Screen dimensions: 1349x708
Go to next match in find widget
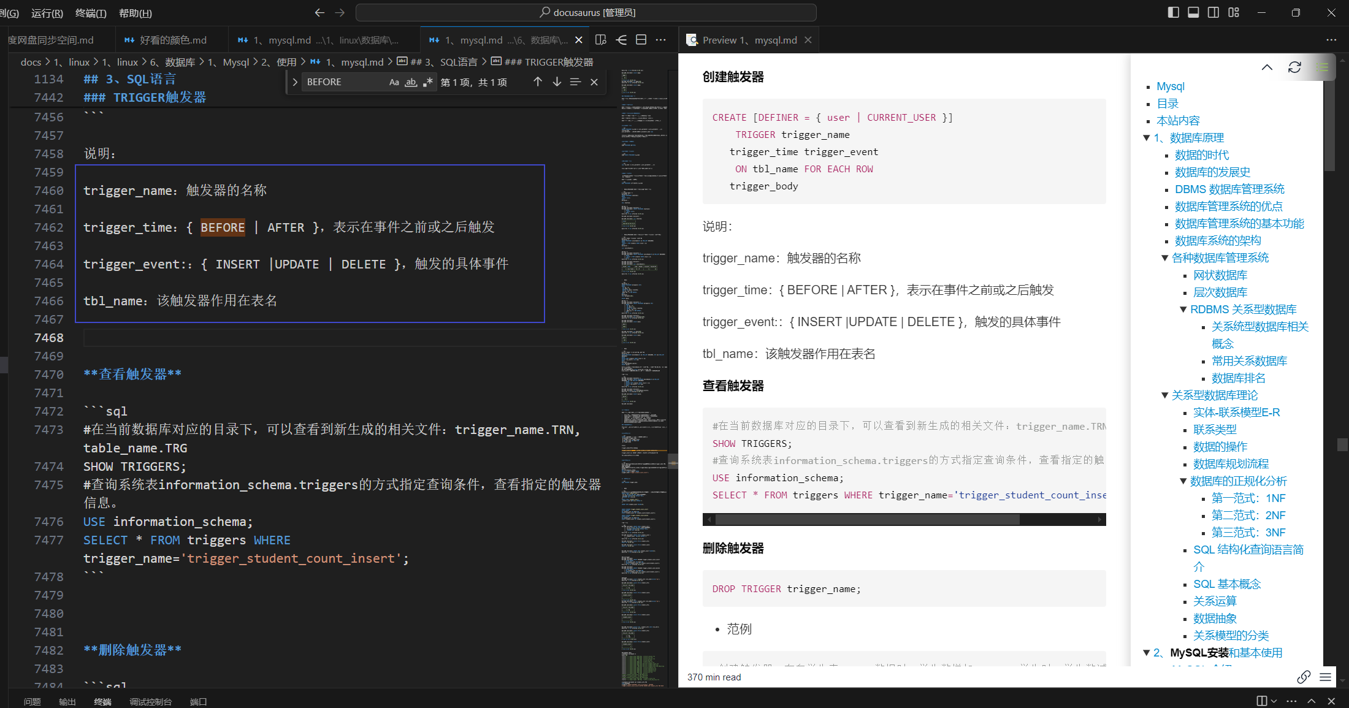click(x=557, y=82)
